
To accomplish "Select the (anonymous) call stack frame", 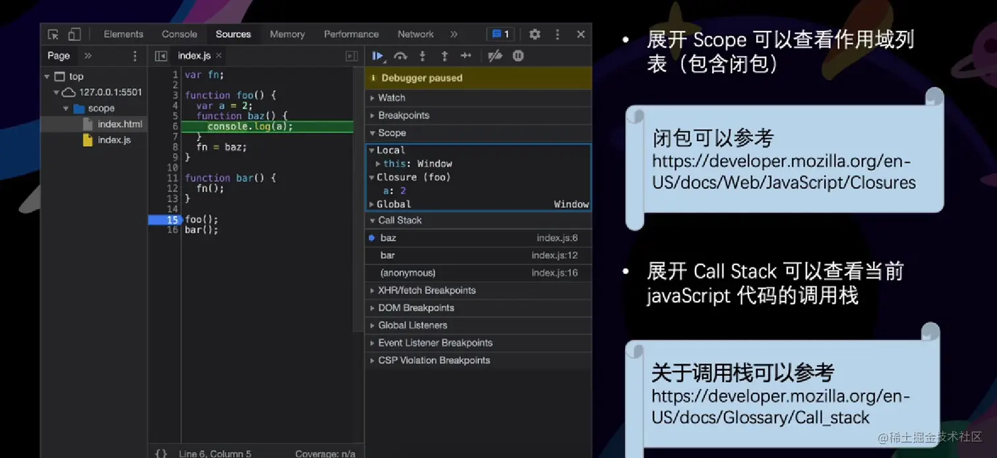I will [478, 273].
